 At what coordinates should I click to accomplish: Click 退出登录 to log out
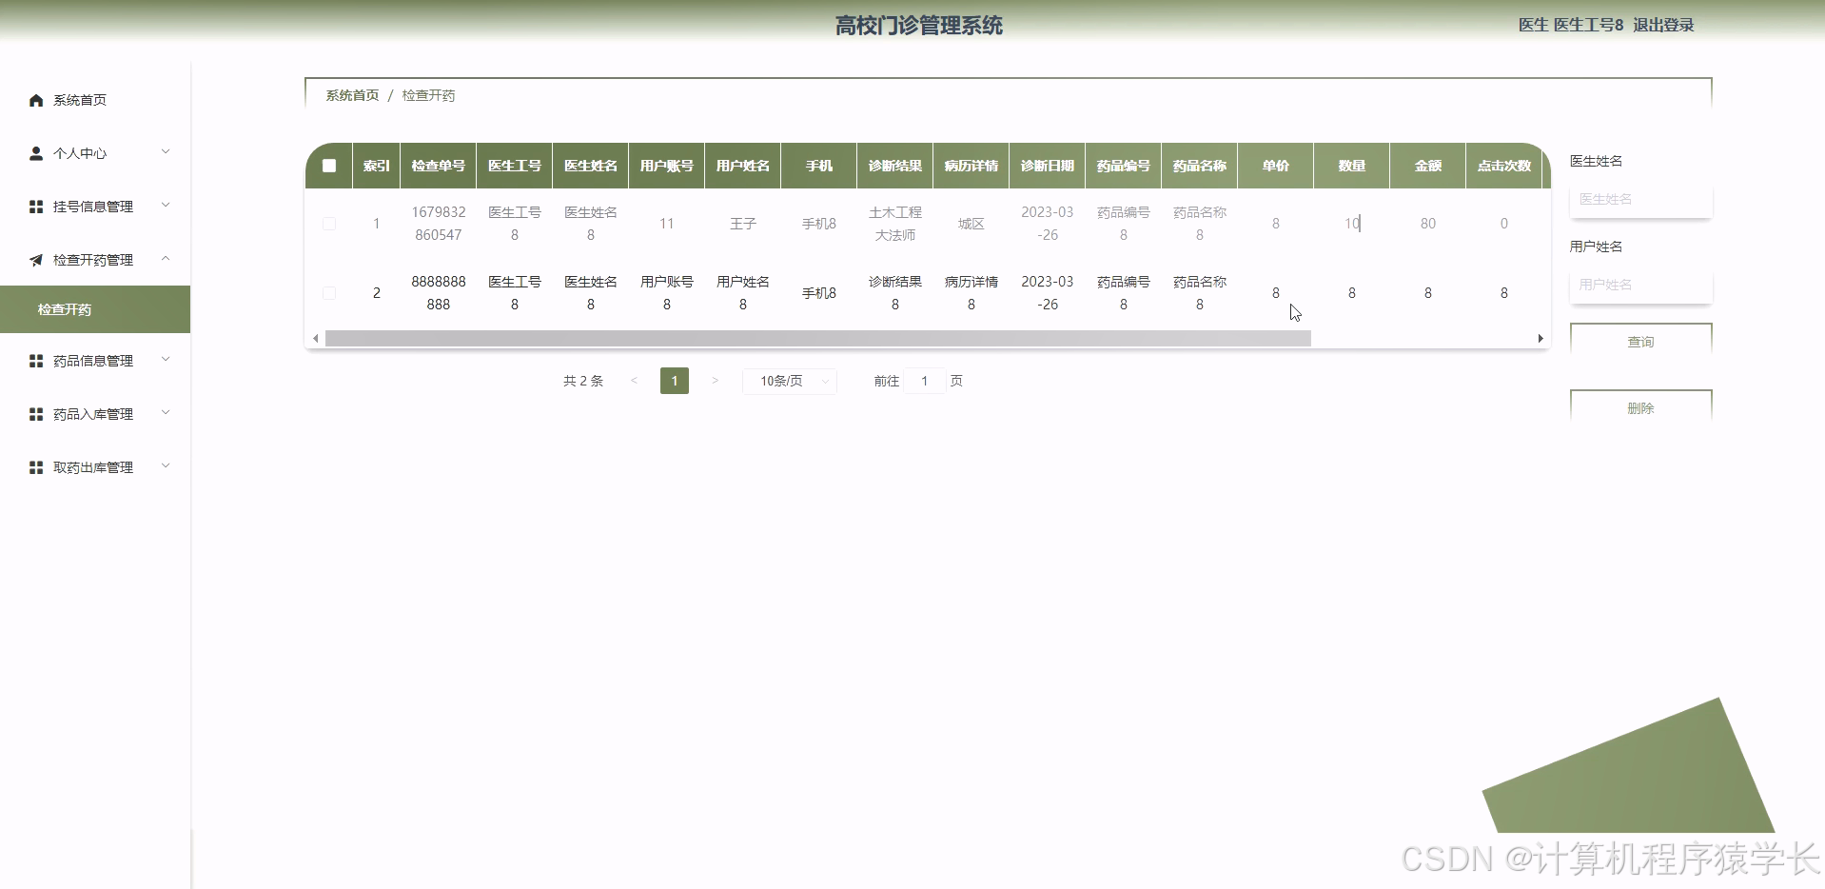pos(1663,26)
